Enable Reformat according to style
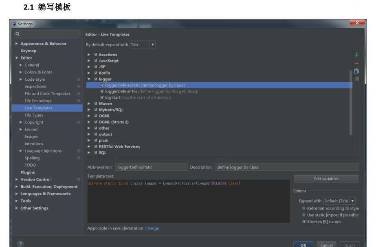 (x=304, y=208)
